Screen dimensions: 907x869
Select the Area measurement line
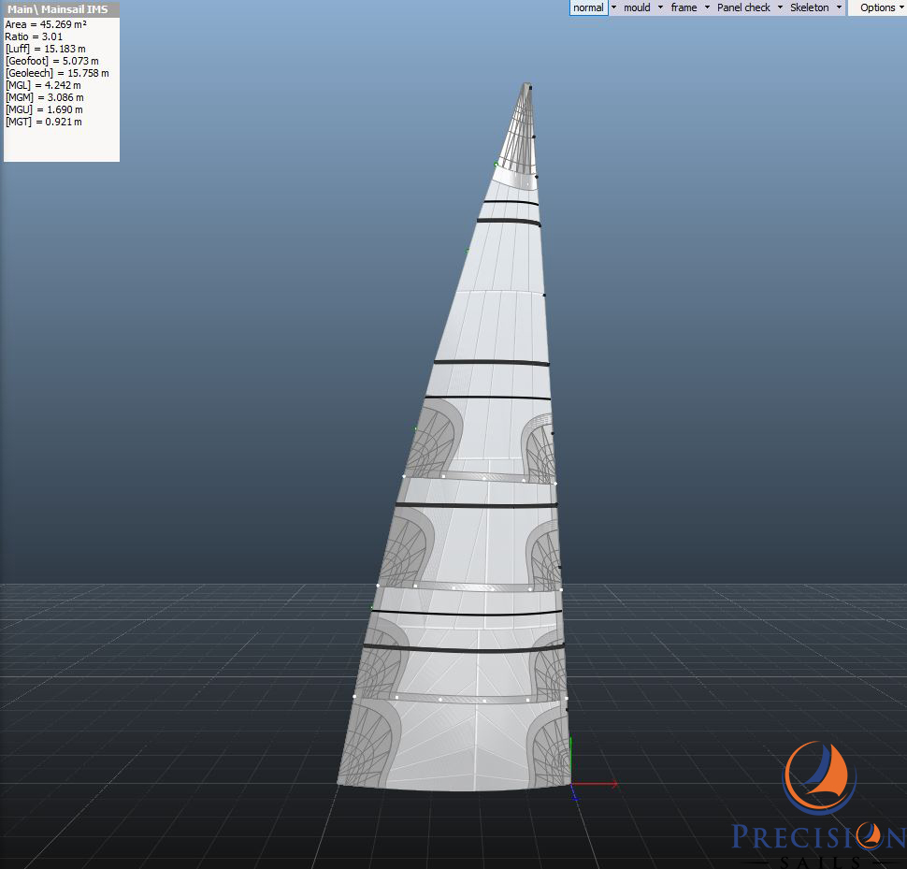[46, 24]
